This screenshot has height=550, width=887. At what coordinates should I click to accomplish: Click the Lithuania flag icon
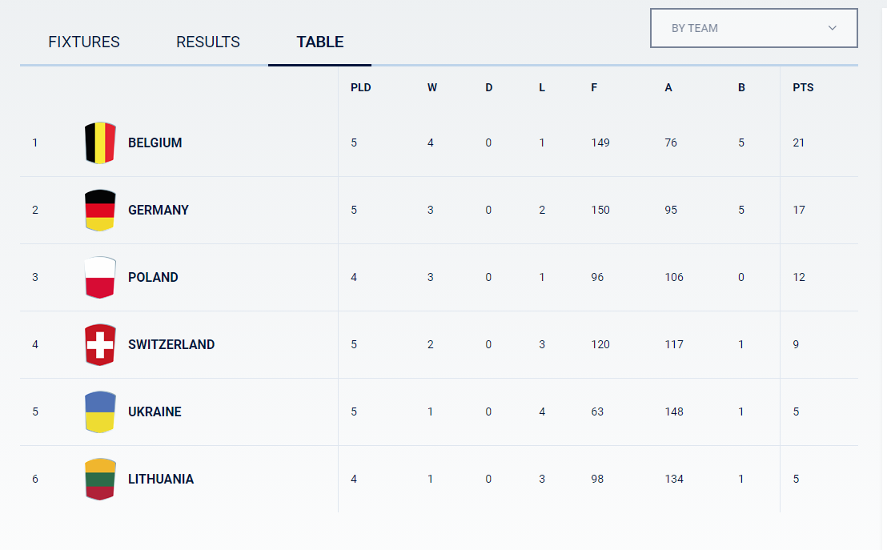[x=100, y=480]
